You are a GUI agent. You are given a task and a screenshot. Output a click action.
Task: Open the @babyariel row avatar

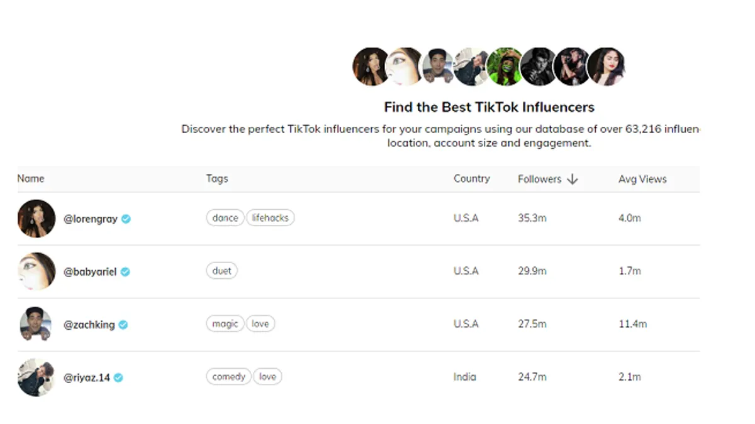[36, 271]
